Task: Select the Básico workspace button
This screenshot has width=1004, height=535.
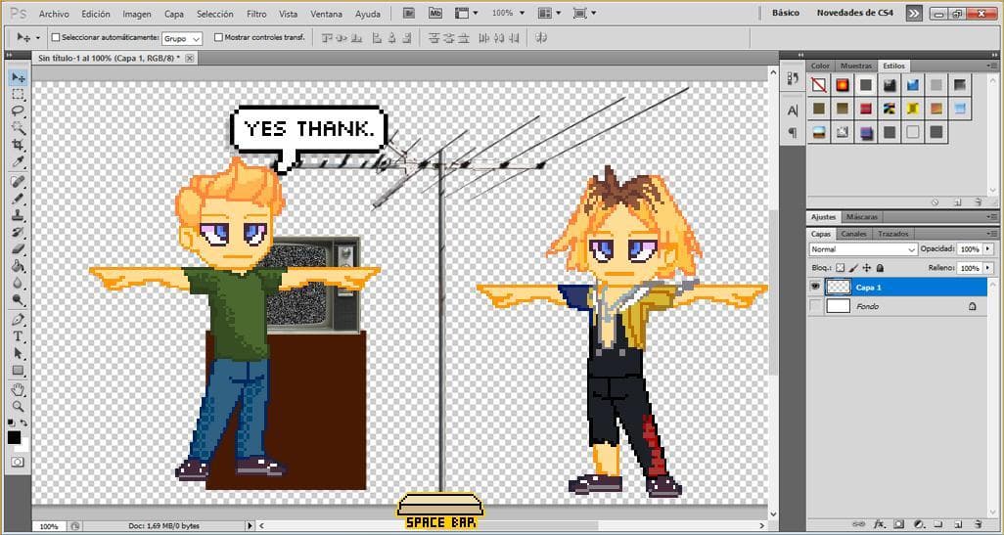Action: pos(785,13)
